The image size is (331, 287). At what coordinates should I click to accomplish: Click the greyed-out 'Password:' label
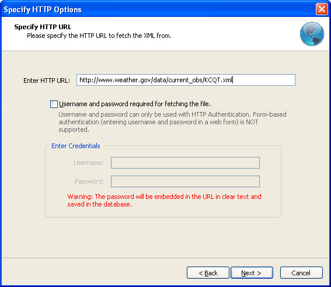coord(89,181)
